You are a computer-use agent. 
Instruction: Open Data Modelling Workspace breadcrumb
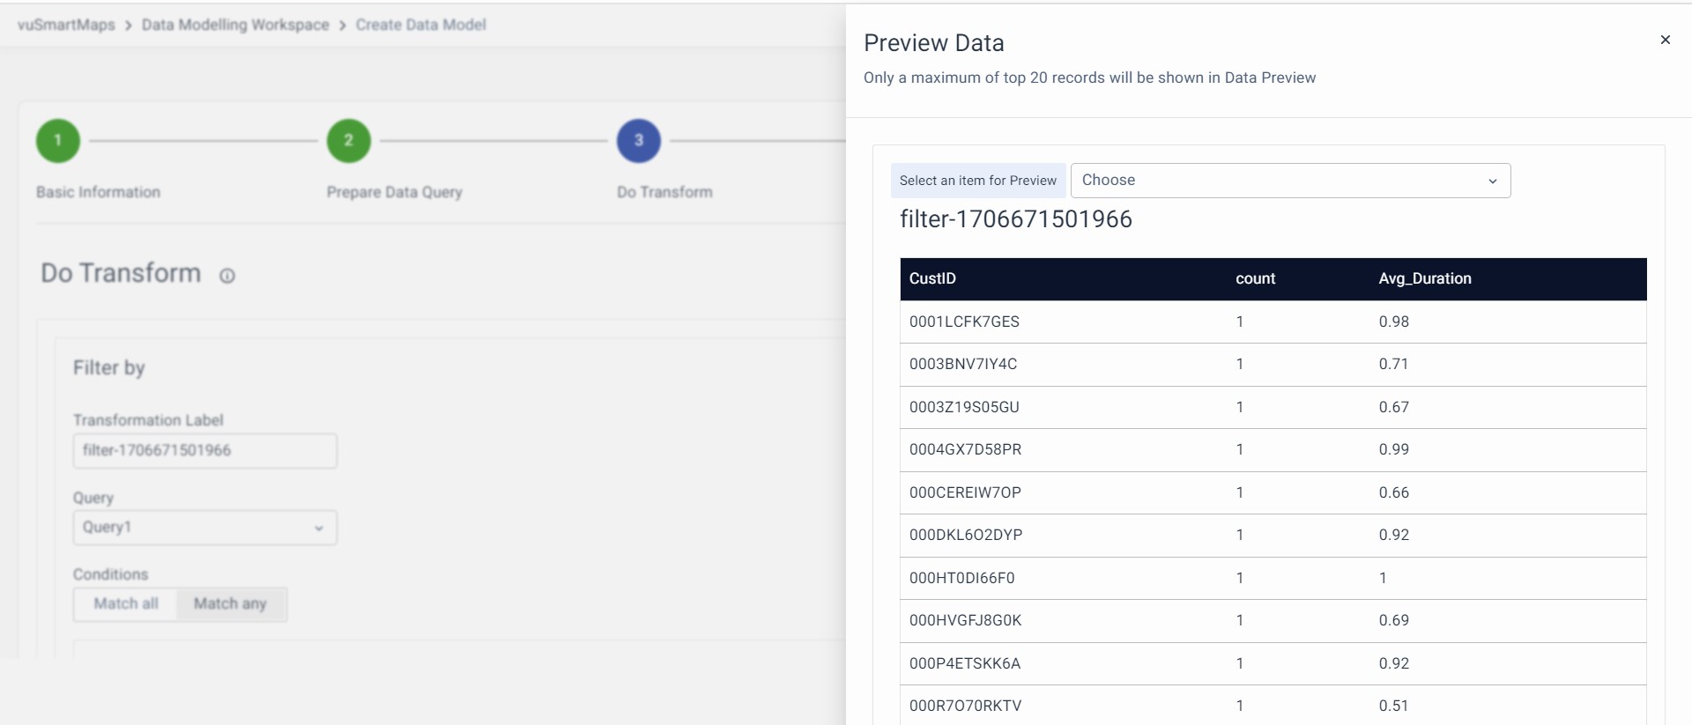[235, 25]
